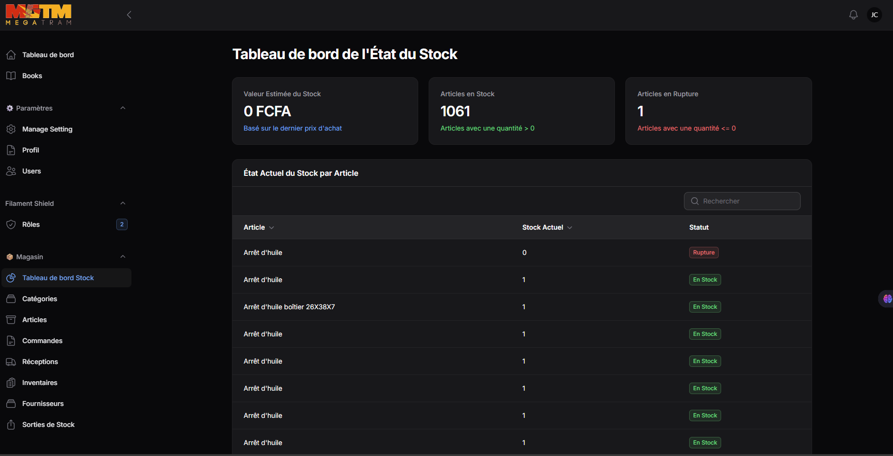The width and height of the screenshot is (893, 456).
Task: Collapse the Paramètres sidebar group
Action: (123, 108)
